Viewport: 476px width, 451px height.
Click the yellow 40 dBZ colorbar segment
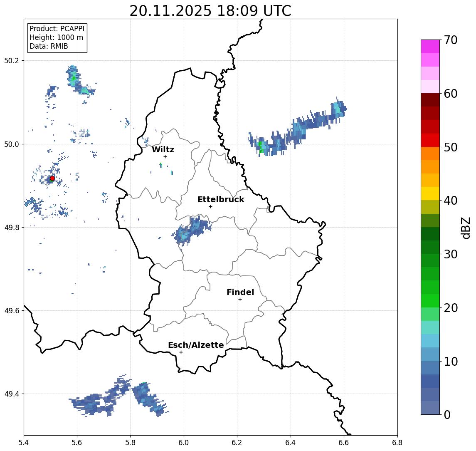coord(430,193)
